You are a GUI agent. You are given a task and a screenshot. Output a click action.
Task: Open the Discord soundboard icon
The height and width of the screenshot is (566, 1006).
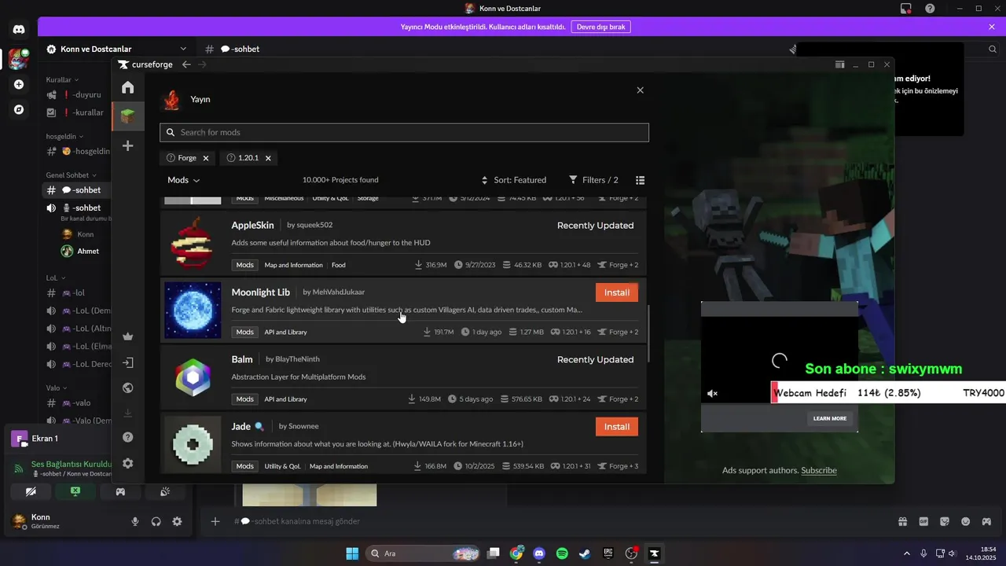165,491
